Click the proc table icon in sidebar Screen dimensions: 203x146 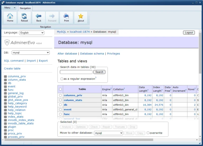point(6,130)
